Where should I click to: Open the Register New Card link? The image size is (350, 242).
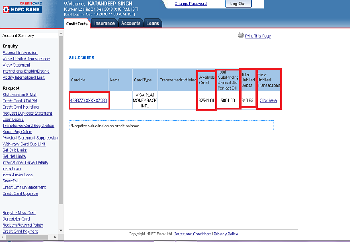(x=19, y=213)
